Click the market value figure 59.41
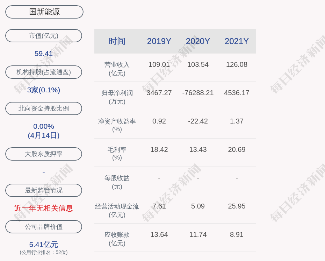325x261 pixels. click(x=44, y=54)
